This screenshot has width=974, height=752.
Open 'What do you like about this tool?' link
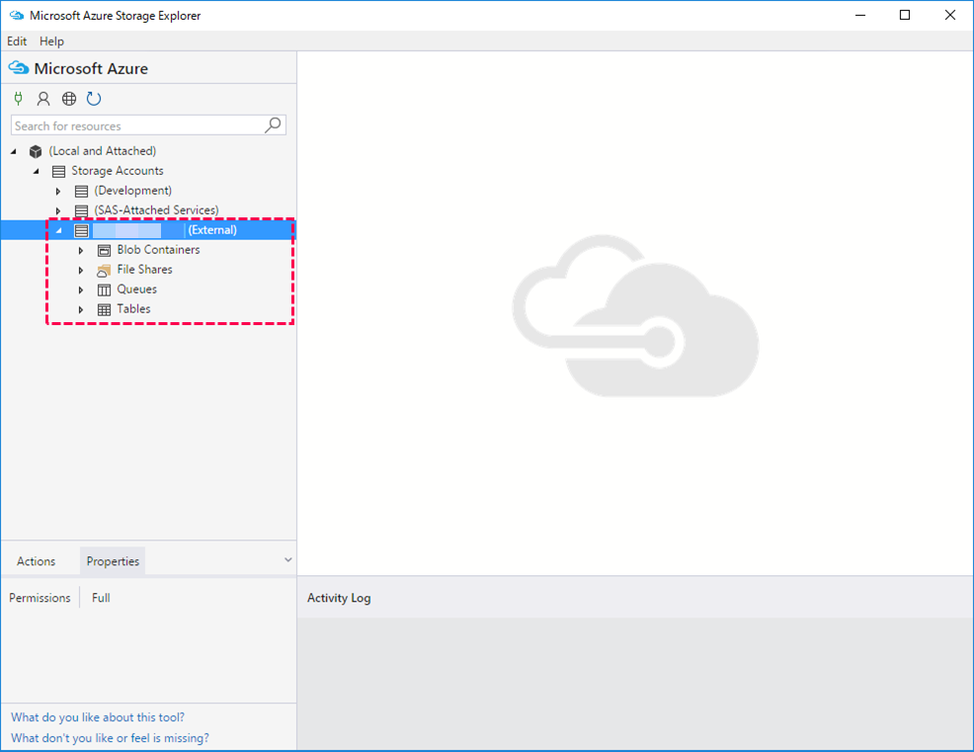coord(98,717)
